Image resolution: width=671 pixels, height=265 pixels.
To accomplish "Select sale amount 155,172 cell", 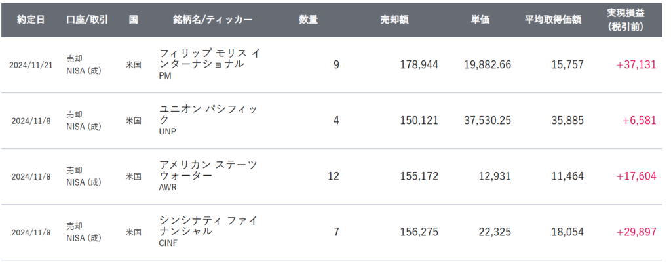I will click(419, 177).
